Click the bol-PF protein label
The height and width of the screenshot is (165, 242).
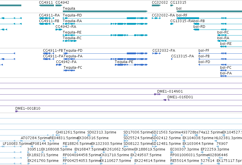(x=204, y=51)
